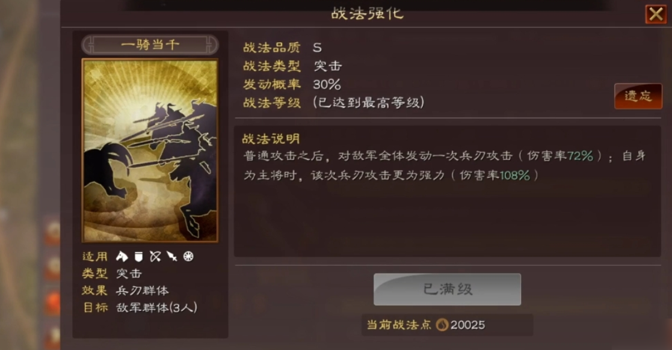The height and width of the screenshot is (350, 672).
Task: Click the 30% trigger probability value
Action: (x=327, y=84)
